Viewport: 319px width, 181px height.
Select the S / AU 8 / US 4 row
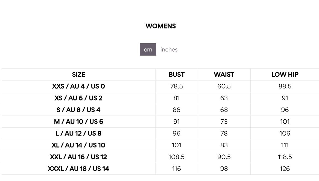[x=78, y=110]
